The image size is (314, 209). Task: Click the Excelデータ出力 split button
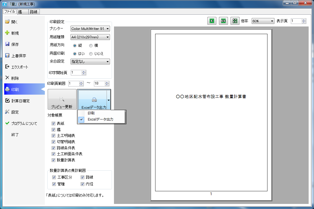coord(92,100)
